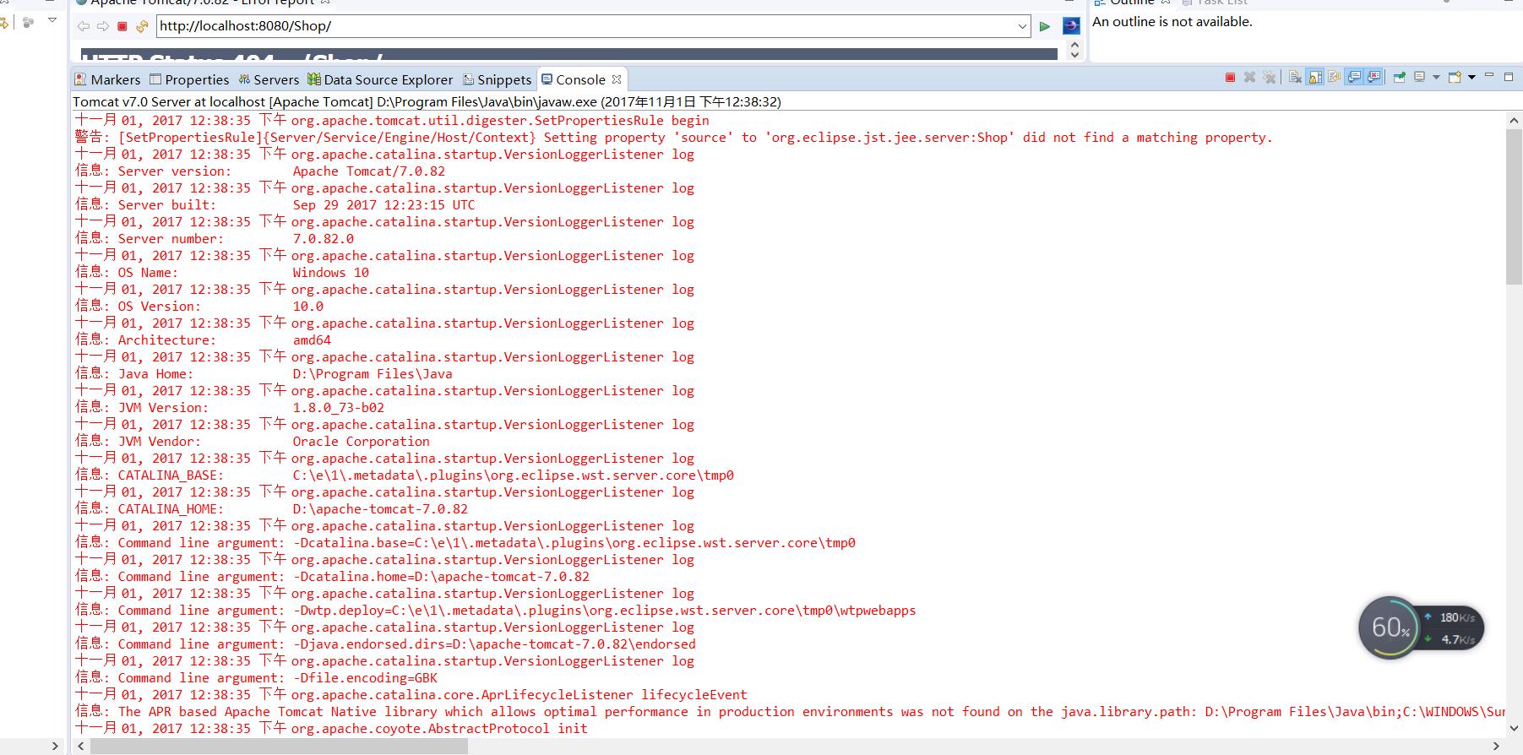Click Remove All Terminated Launches icon

(x=1269, y=77)
